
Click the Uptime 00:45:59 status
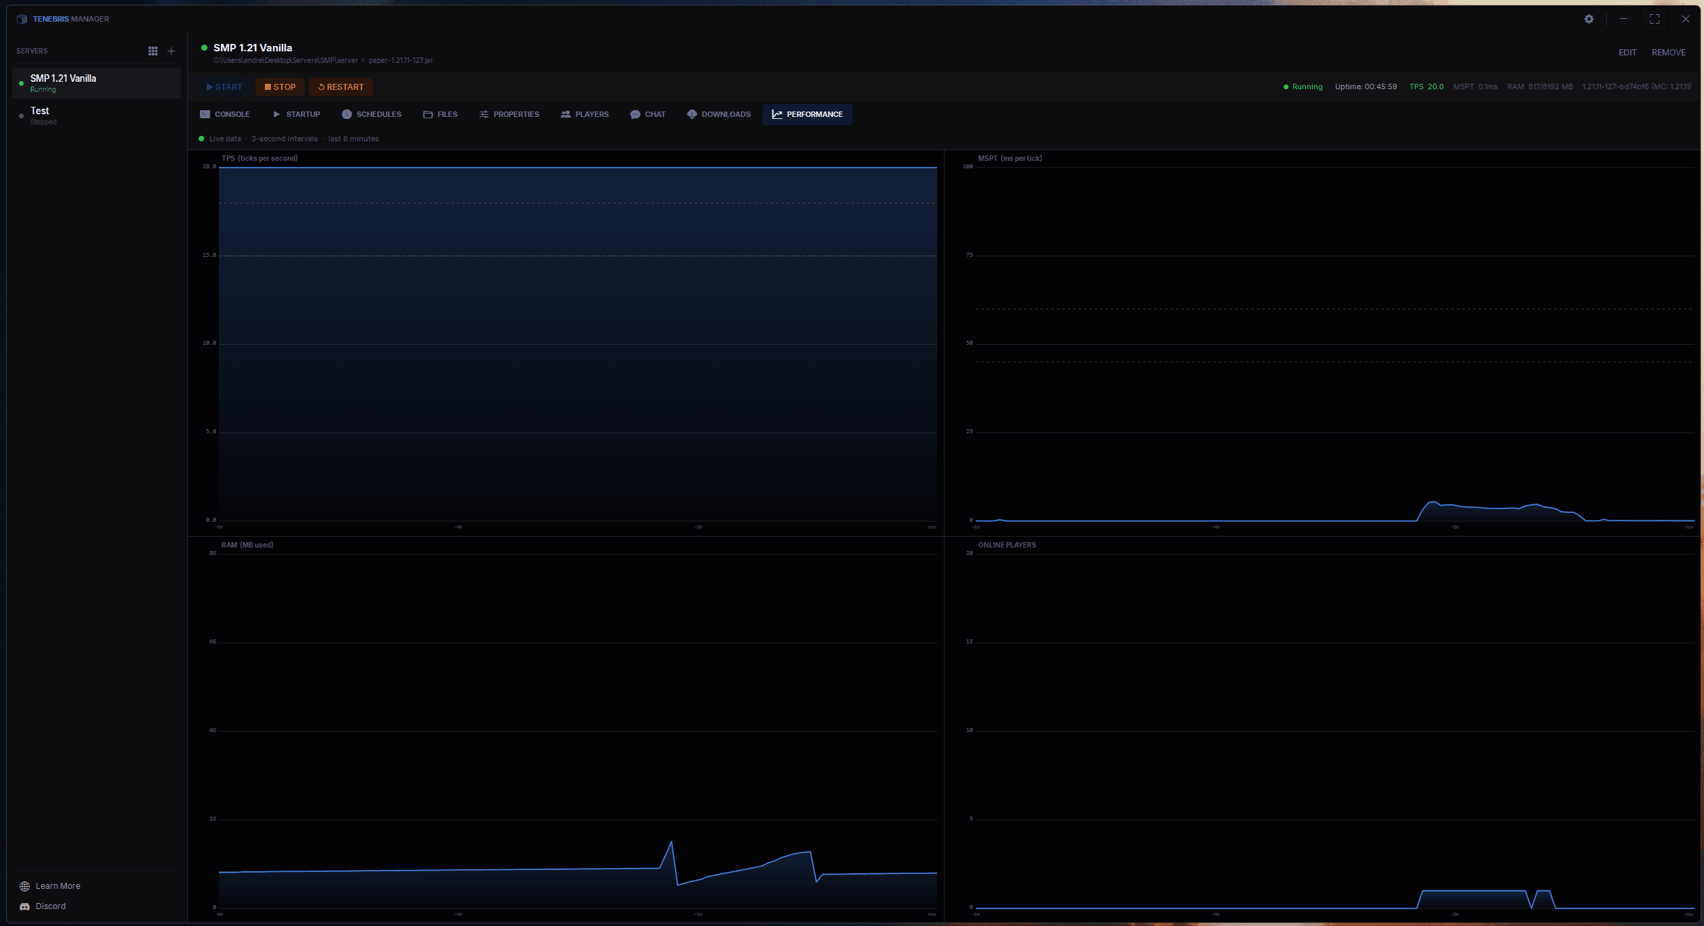1365,87
